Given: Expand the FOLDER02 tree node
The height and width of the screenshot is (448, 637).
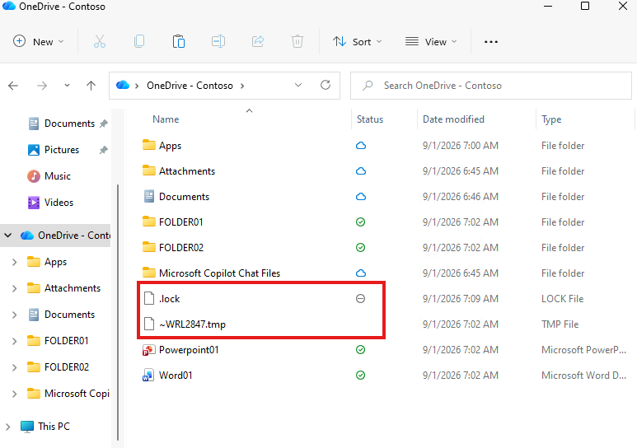Looking at the screenshot, I should [x=15, y=367].
